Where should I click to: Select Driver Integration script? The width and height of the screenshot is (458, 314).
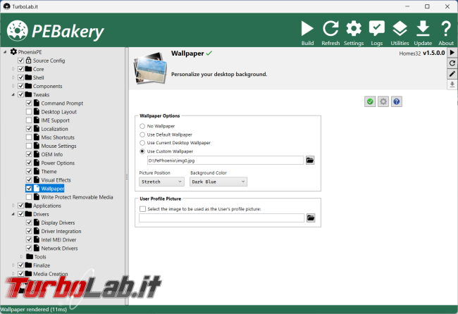pyautogui.click(x=58, y=231)
